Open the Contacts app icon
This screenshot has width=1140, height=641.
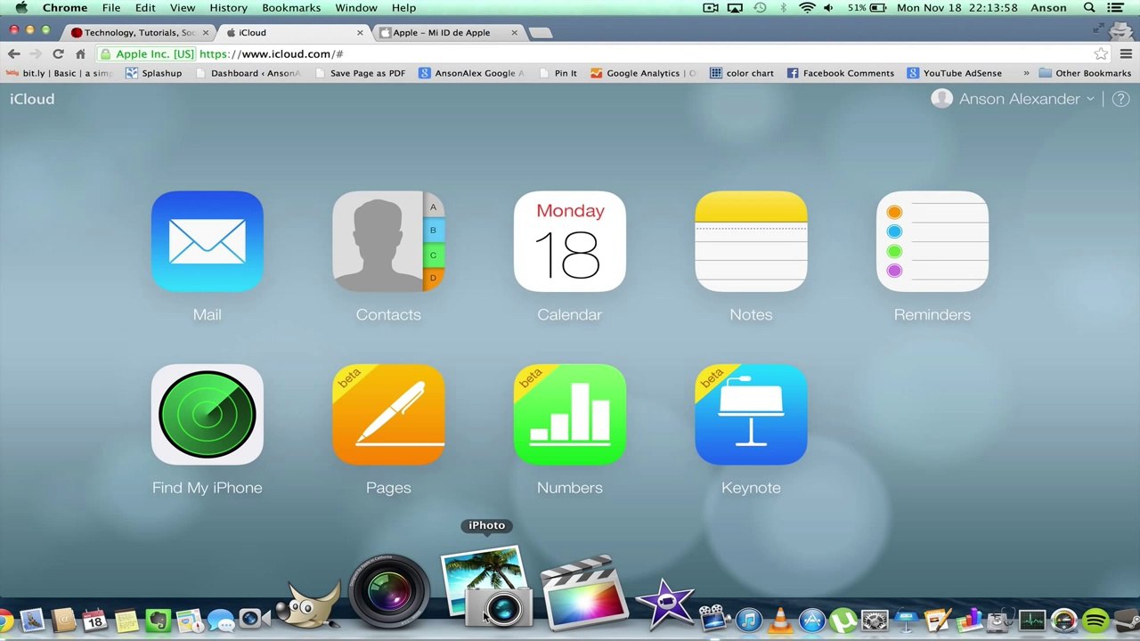388,241
